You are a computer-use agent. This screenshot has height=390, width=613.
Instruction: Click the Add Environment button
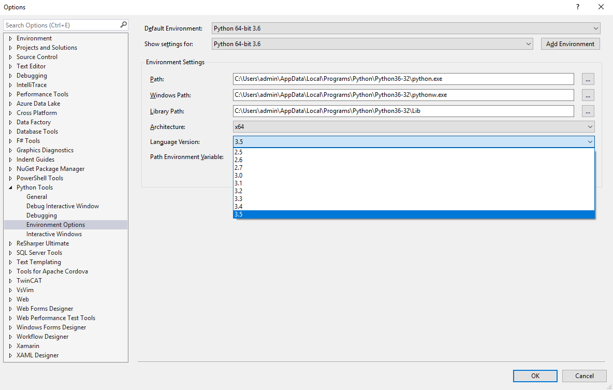570,44
